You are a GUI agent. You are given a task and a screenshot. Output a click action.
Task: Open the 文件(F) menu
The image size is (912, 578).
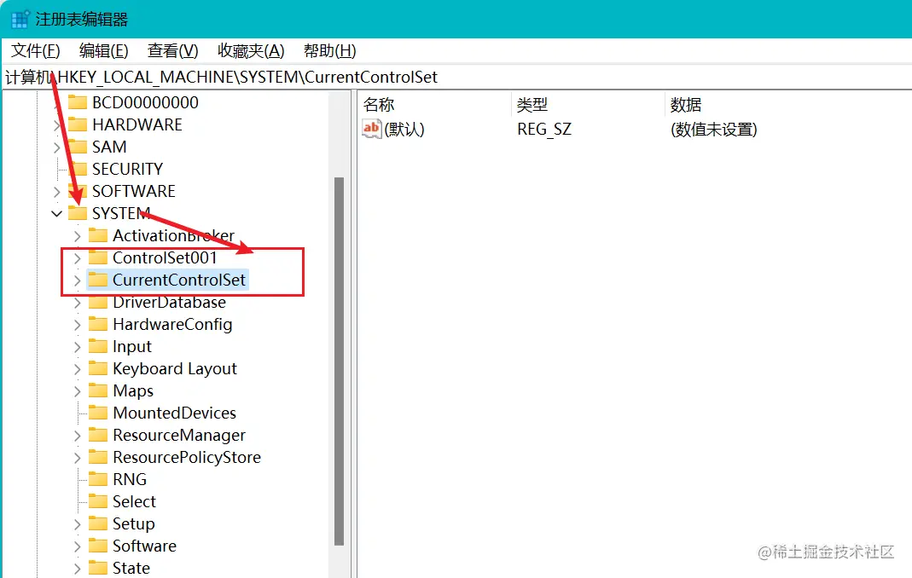tap(36, 51)
